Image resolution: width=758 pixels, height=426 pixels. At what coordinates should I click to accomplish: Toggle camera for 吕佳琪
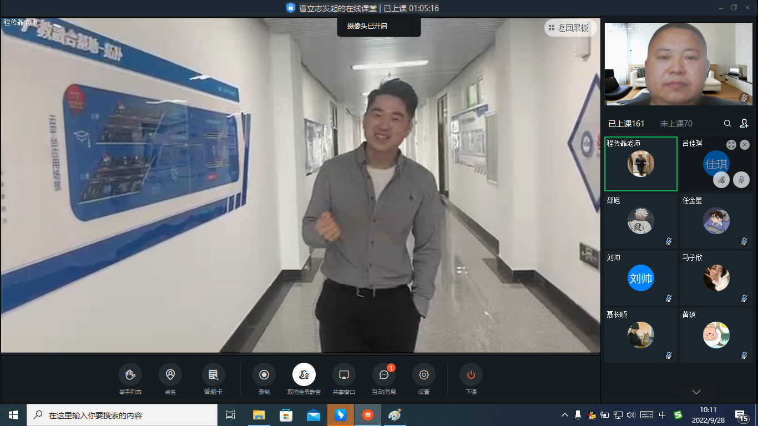[721, 180]
